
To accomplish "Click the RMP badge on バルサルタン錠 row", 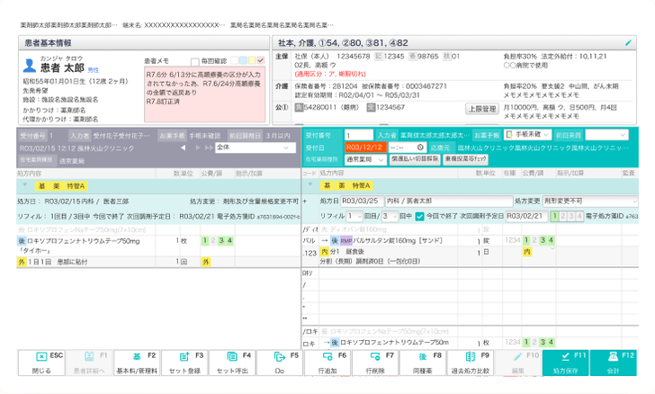I will point(345,241).
